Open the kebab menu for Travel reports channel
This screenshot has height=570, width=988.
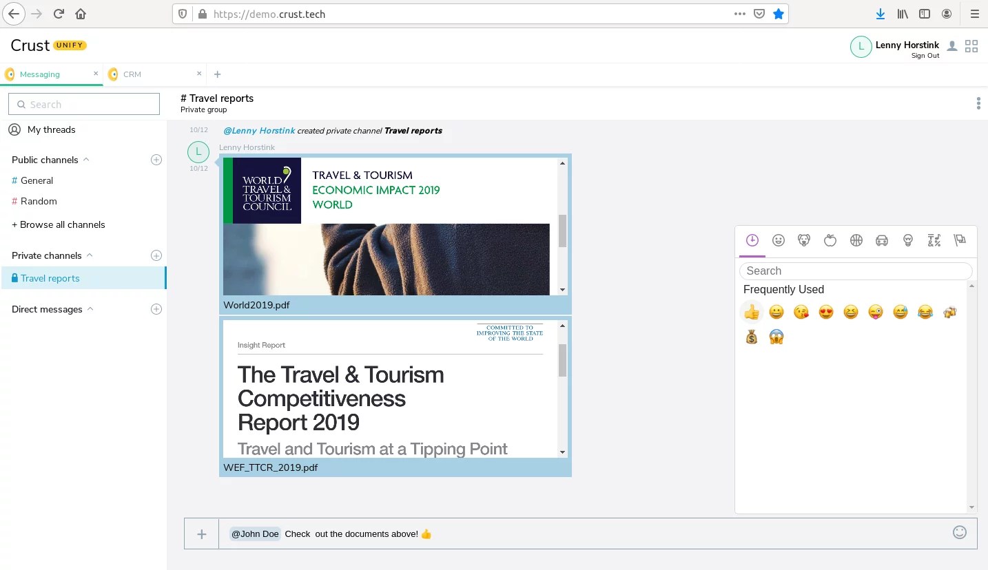pyautogui.click(x=978, y=103)
